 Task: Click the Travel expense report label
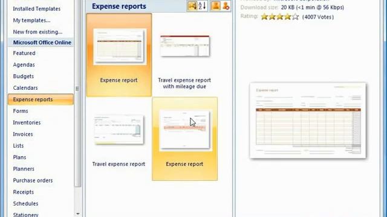pos(119,164)
